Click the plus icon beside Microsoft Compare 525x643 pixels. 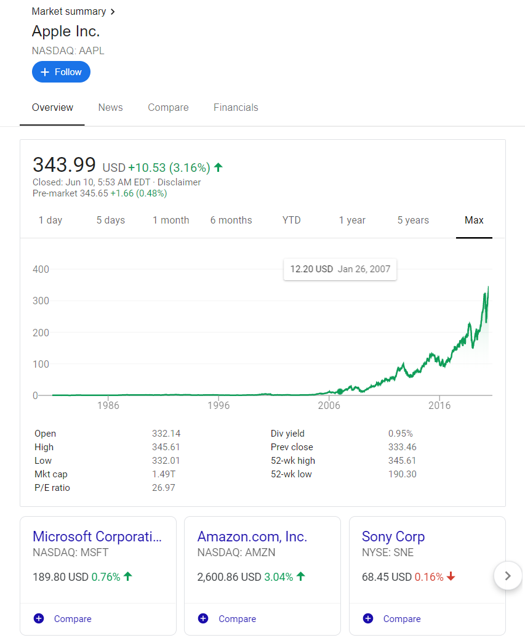tap(39, 618)
